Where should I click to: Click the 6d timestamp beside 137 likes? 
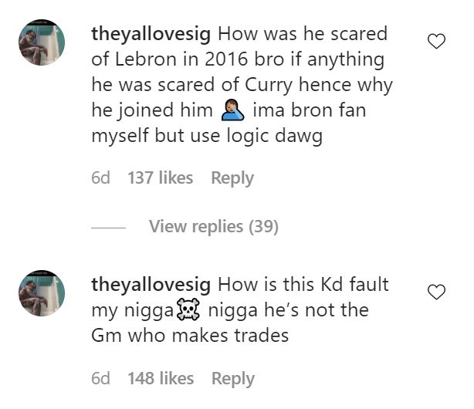click(100, 178)
